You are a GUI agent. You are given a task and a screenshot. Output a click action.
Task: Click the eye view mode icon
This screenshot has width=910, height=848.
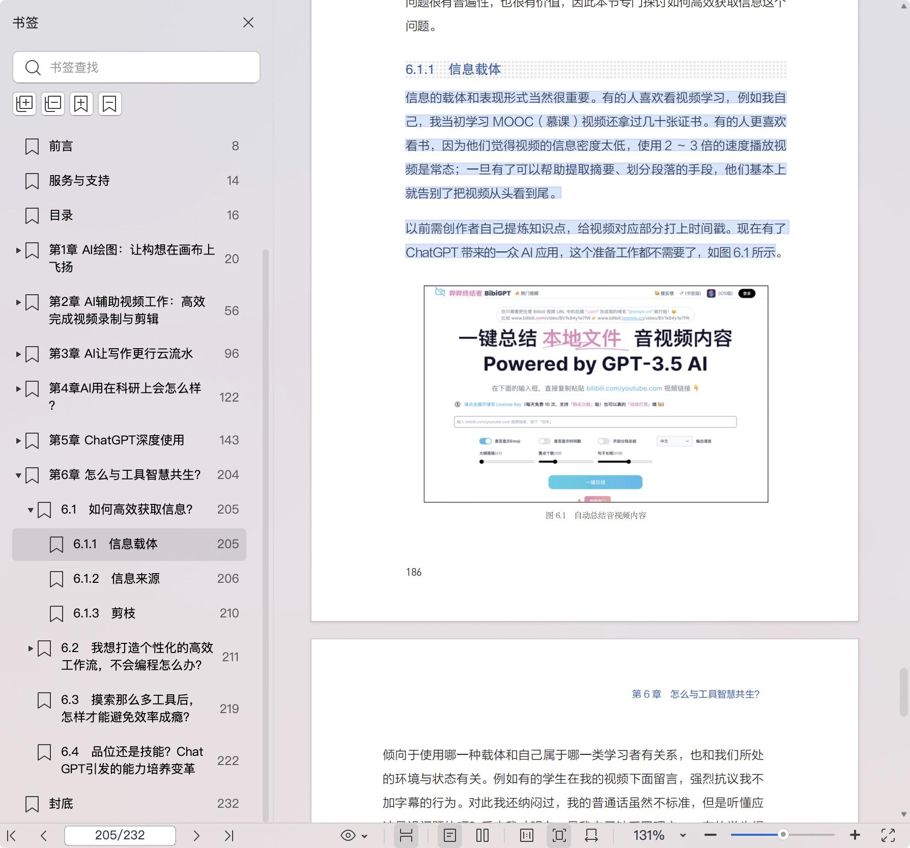348,835
